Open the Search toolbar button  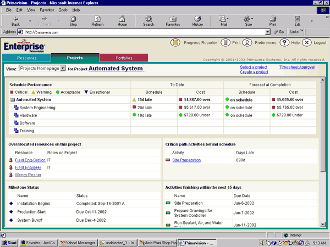[148, 21]
